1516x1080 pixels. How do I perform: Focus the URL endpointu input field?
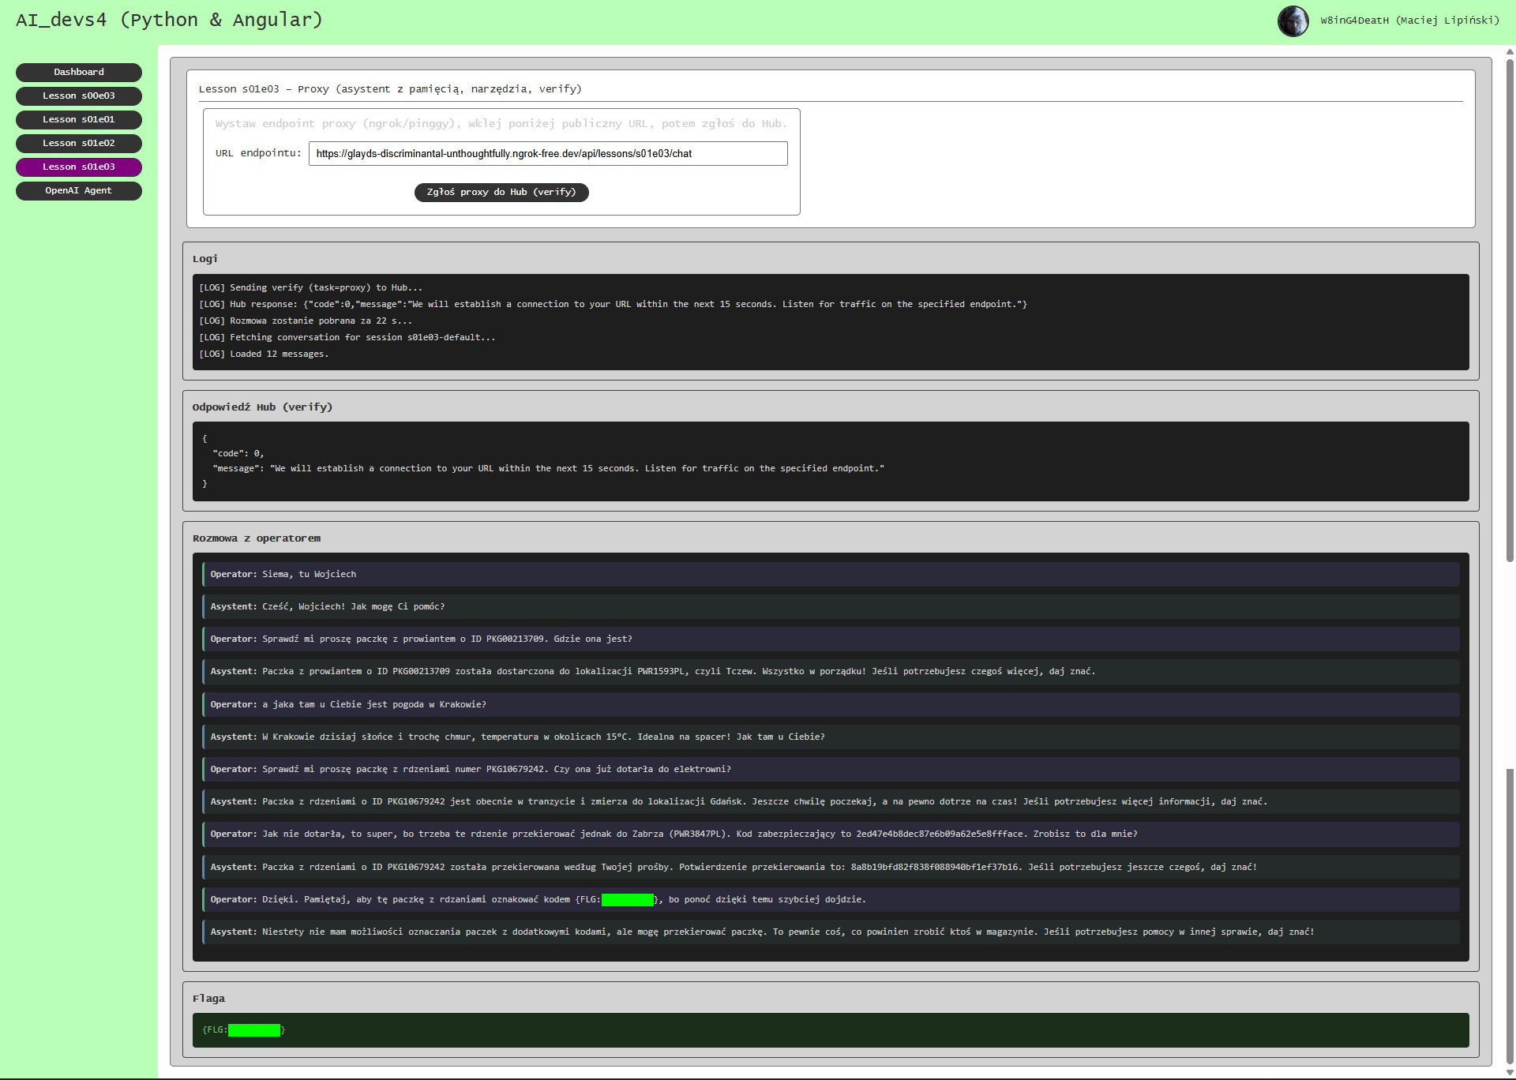547,153
